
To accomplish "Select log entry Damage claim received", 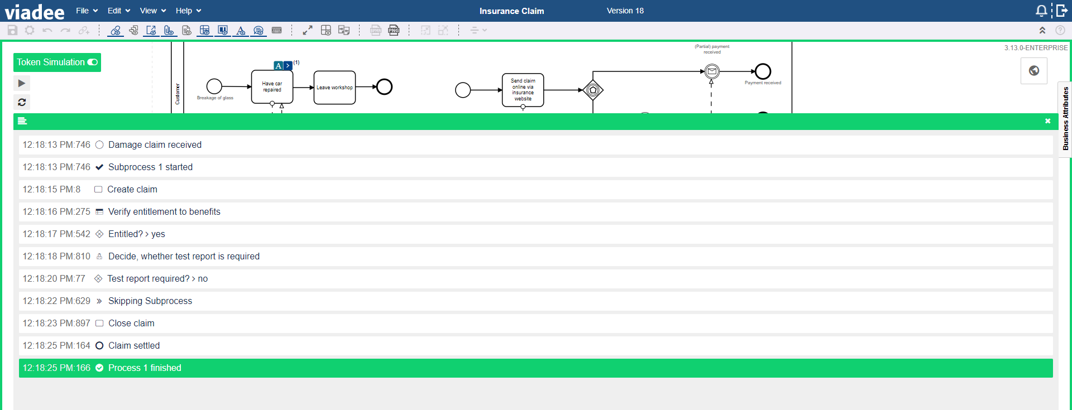I will [536, 144].
